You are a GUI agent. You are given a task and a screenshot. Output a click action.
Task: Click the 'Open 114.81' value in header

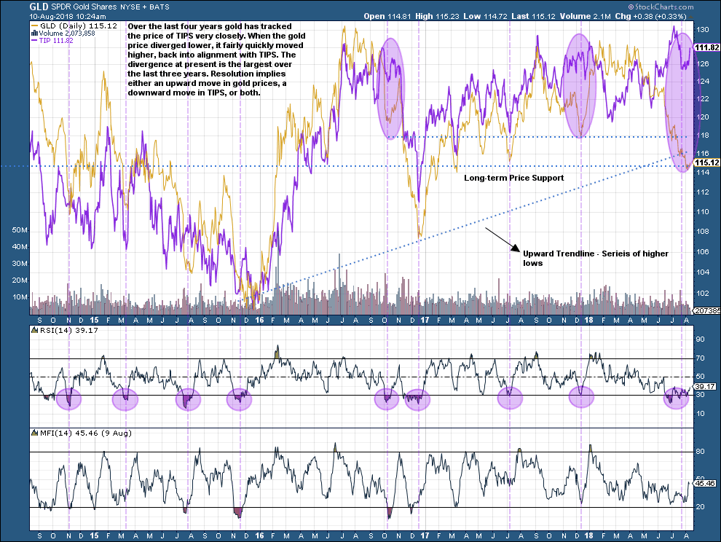(x=387, y=16)
